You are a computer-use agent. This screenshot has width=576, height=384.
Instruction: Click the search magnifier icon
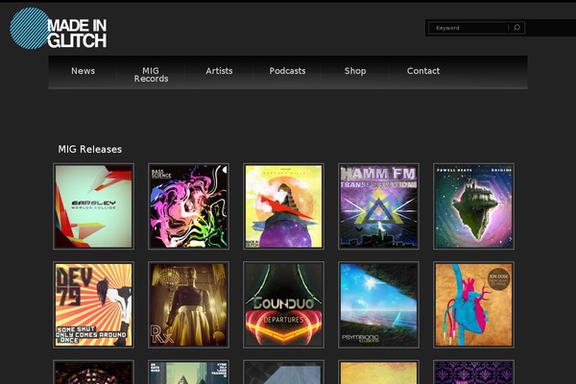[516, 28]
